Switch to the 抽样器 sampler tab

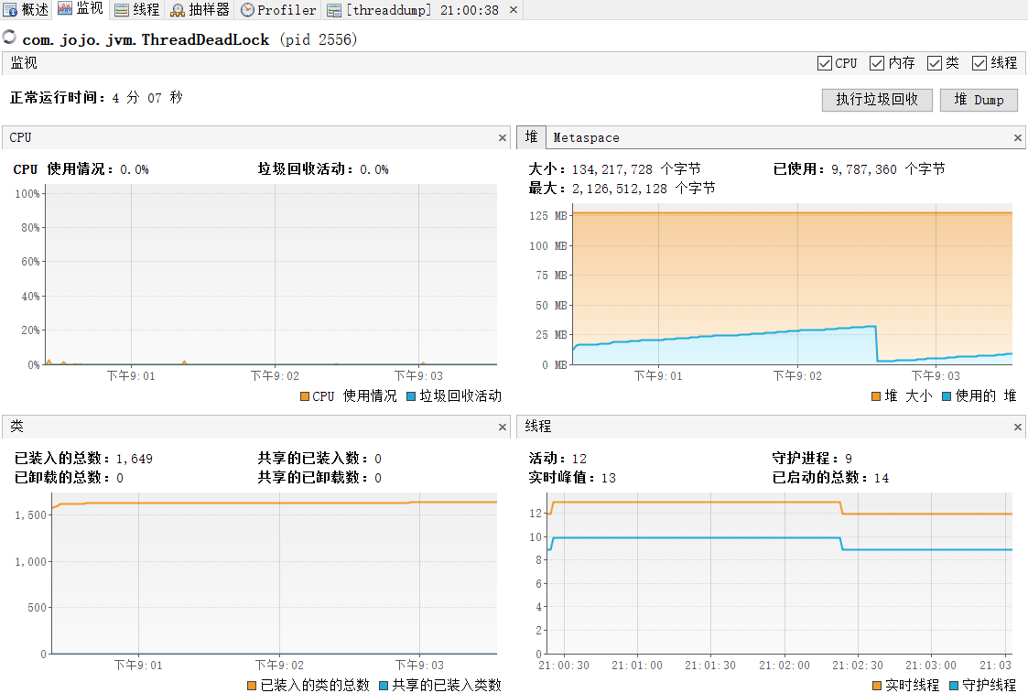point(200,10)
